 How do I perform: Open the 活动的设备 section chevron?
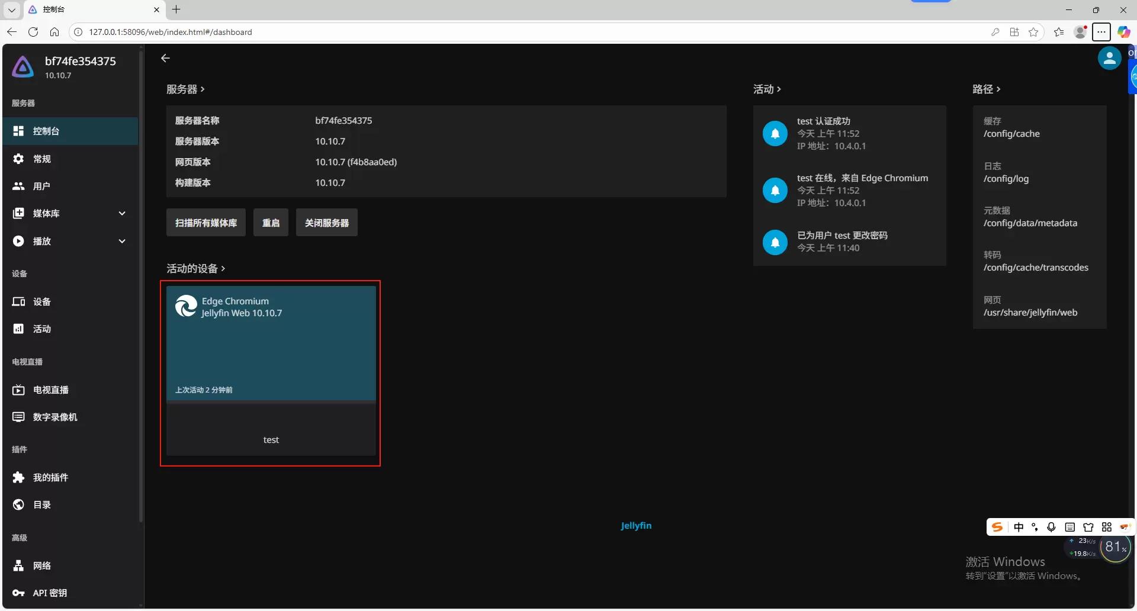pyautogui.click(x=223, y=269)
